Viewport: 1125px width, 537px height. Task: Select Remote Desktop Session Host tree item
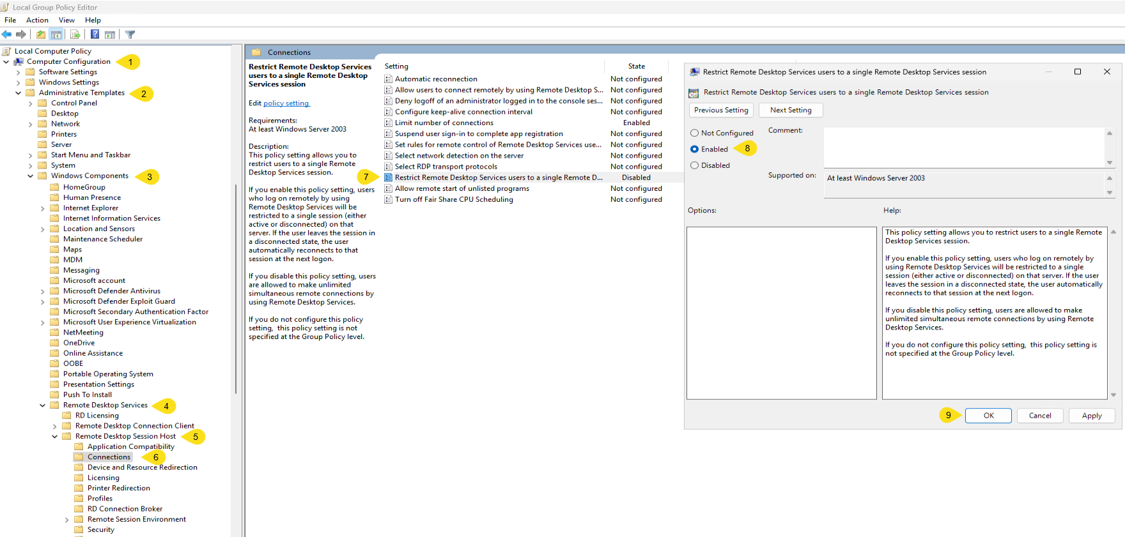(x=125, y=437)
